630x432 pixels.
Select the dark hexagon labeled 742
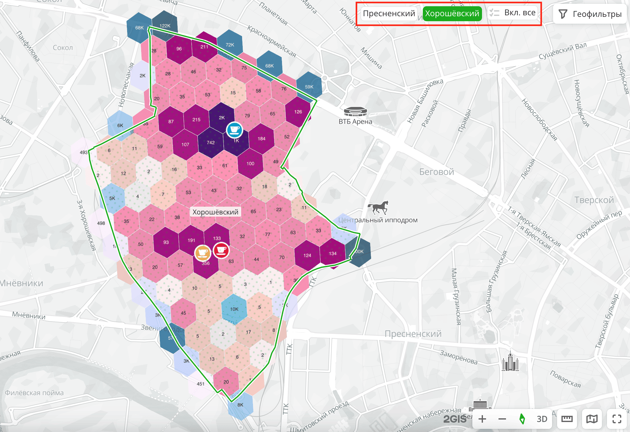pyautogui.click(x=211, y=143)
